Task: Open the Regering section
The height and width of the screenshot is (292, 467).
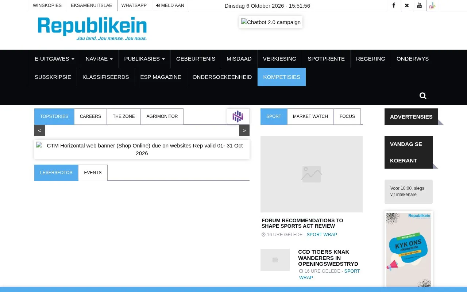Action: (371, 59)
